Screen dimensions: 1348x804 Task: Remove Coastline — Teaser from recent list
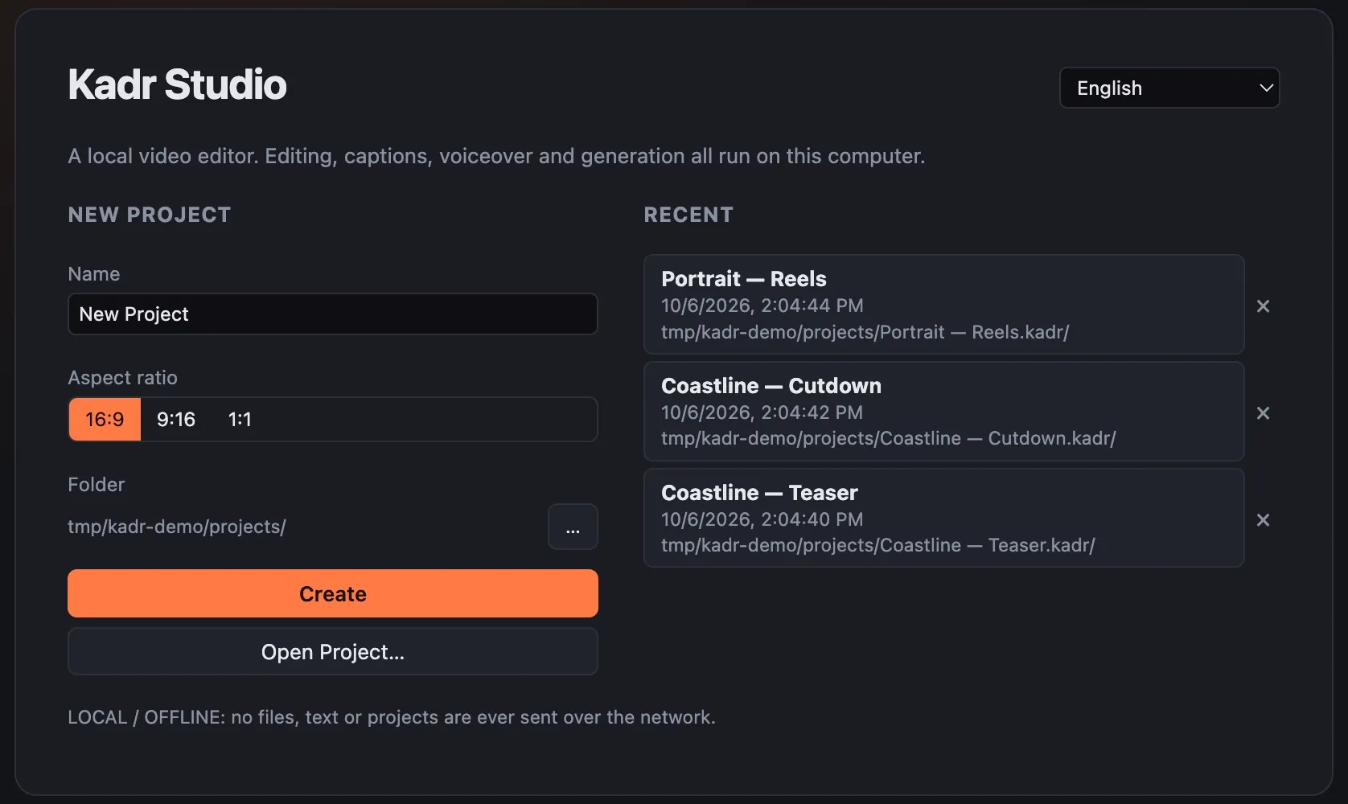(x=1263, y=520)
